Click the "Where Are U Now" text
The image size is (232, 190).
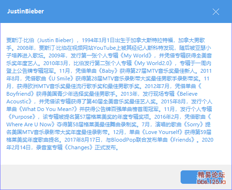pos(29,124)
